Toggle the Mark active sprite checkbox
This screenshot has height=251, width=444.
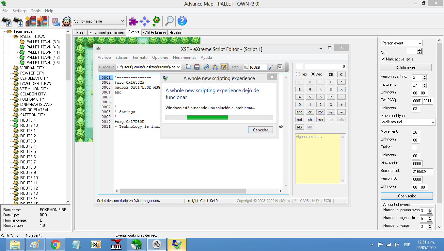(x=383, y=59)
